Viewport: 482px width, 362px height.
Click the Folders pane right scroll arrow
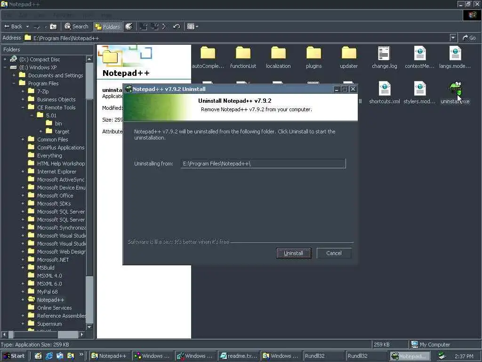coord(81,334)
